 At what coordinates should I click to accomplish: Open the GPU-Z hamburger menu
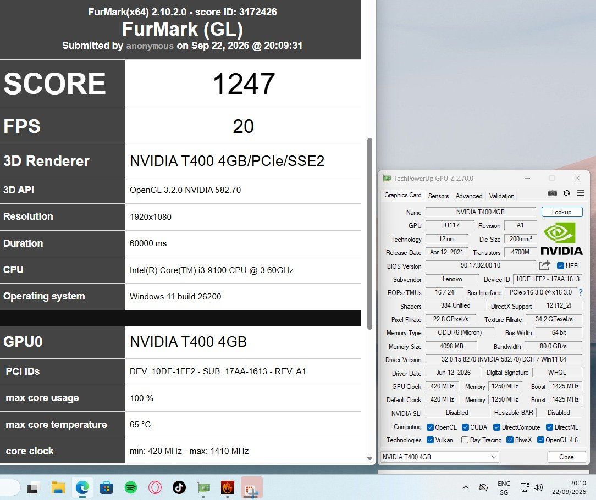click(581, 193)
